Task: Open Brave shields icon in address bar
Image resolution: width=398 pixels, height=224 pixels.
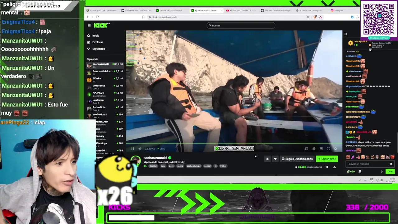Action: [x=315, y=17]
